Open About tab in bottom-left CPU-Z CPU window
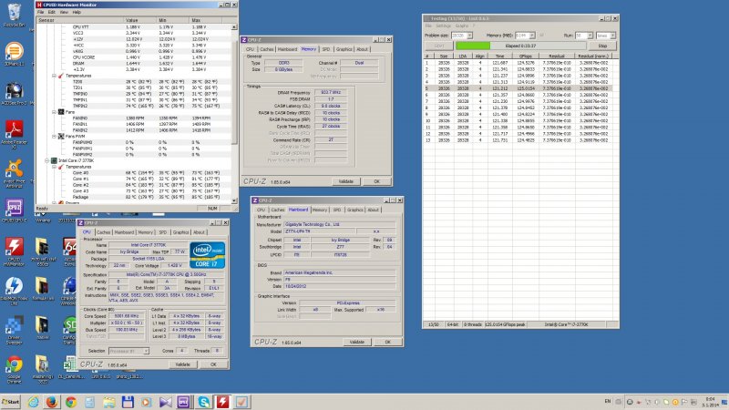The height and width of the screenshot is (410, 729). tap(199, 232)
